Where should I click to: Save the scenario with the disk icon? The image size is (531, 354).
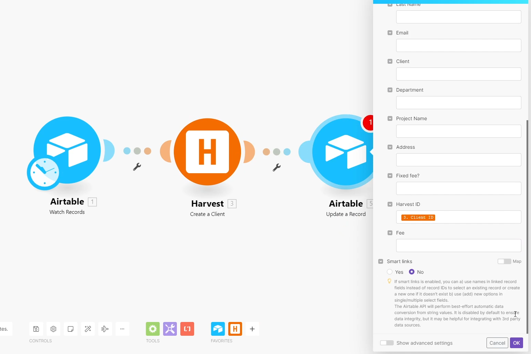(x=36, y=329)
